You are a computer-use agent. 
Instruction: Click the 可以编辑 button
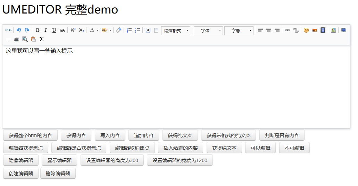tap(260, 148)
